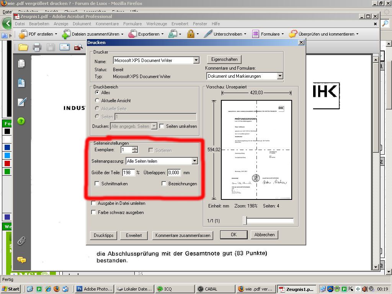Check Ausgabe in Datei umleiten
The image size is (392, 294).
93,203
